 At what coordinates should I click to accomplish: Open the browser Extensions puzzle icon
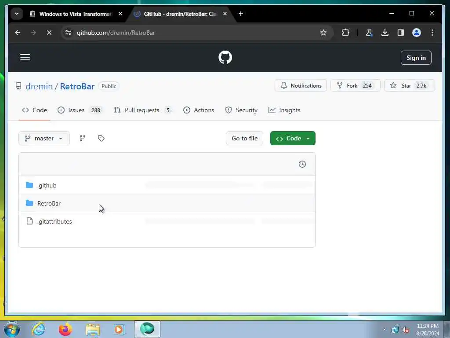(345, 33)
